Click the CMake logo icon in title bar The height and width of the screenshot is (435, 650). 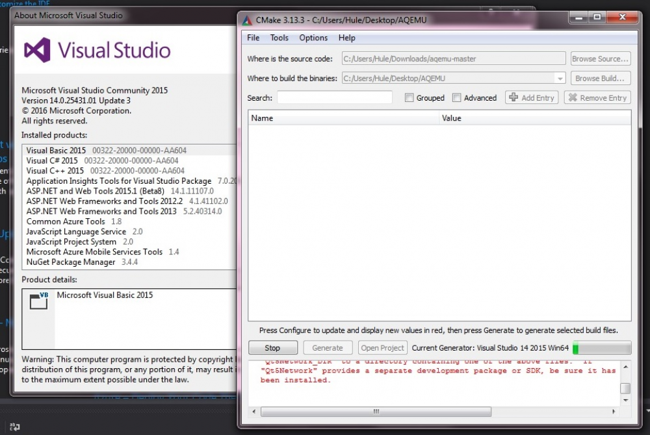(247, 20)
